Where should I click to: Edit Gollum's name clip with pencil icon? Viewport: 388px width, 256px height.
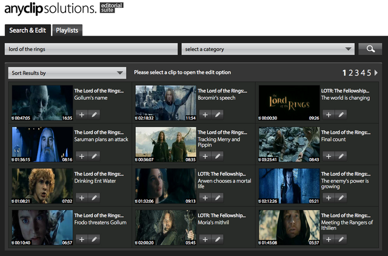point(94,114)
